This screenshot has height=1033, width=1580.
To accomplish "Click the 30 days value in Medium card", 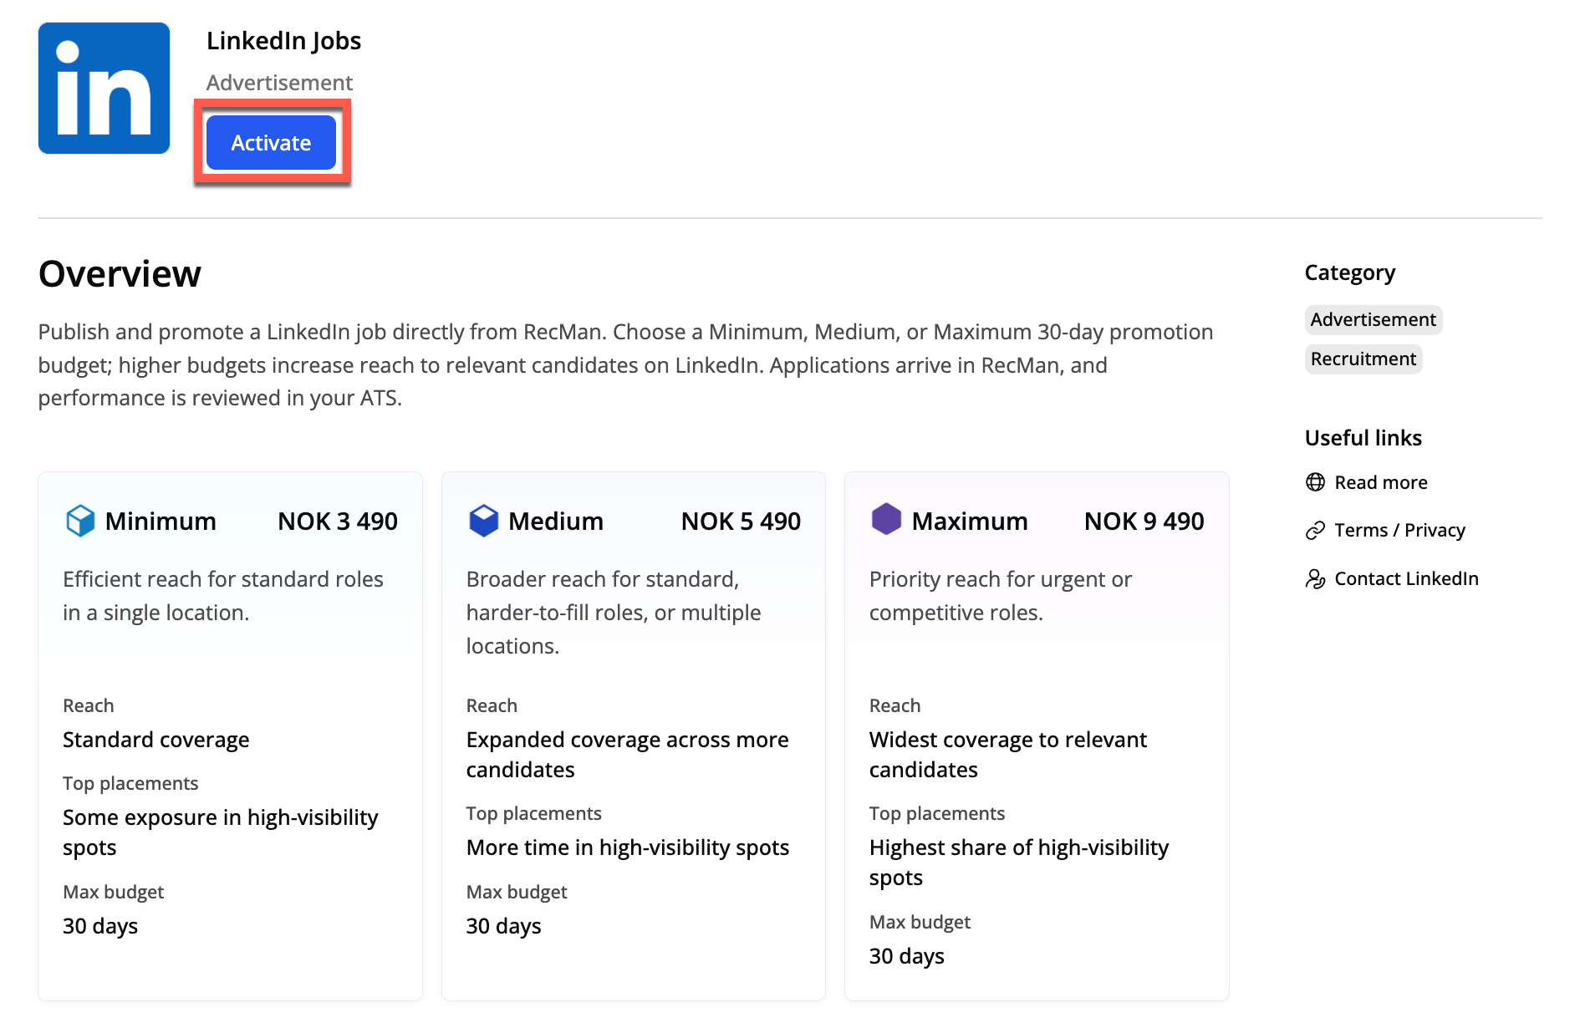I will [504, 926].
